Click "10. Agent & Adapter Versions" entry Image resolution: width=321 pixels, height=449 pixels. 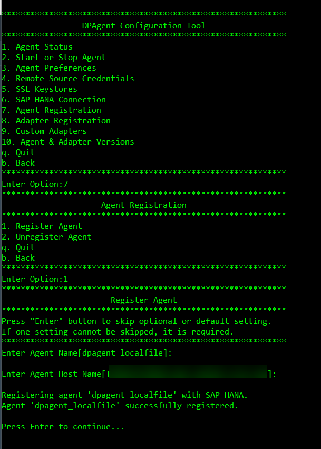tap(67, 142)
